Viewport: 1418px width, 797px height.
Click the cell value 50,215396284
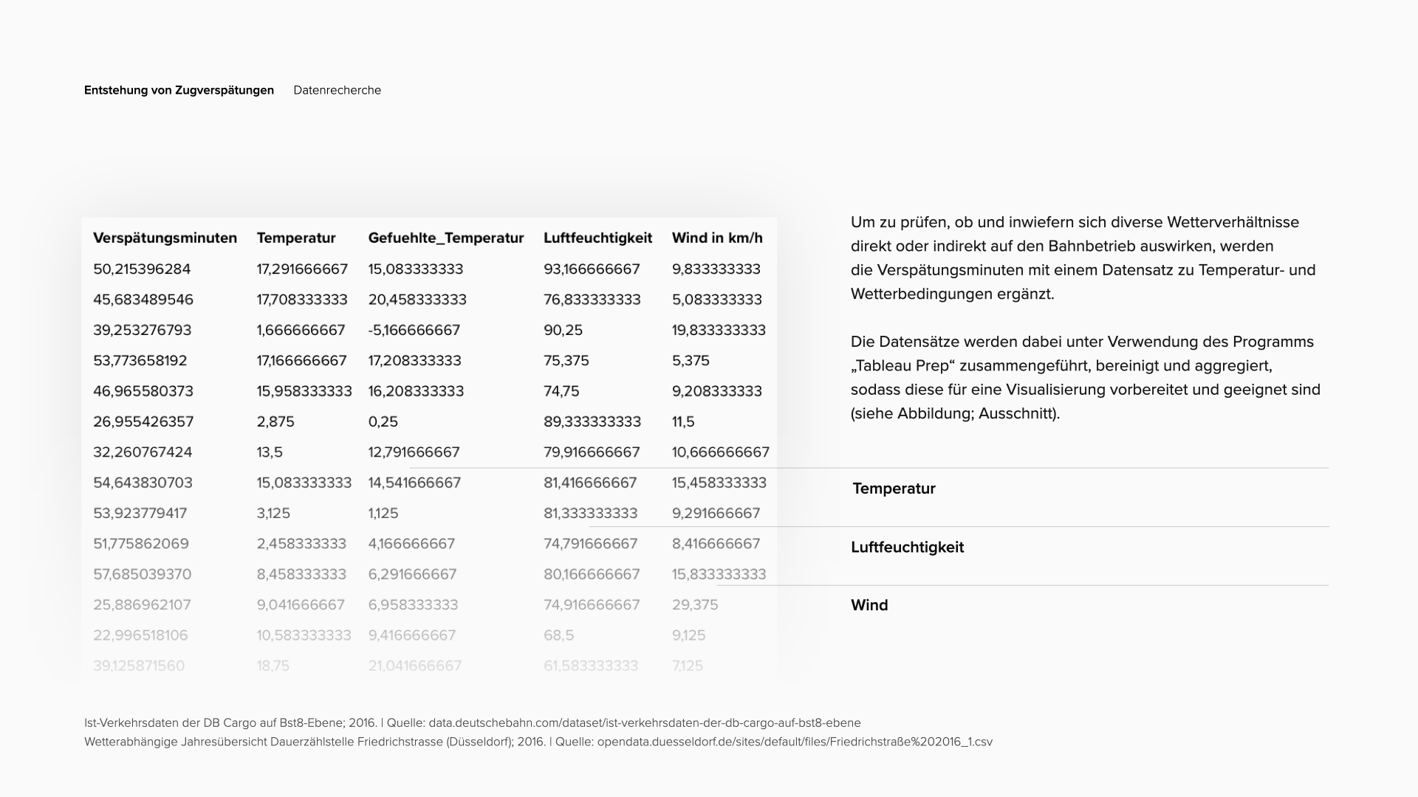pos(142,269)
